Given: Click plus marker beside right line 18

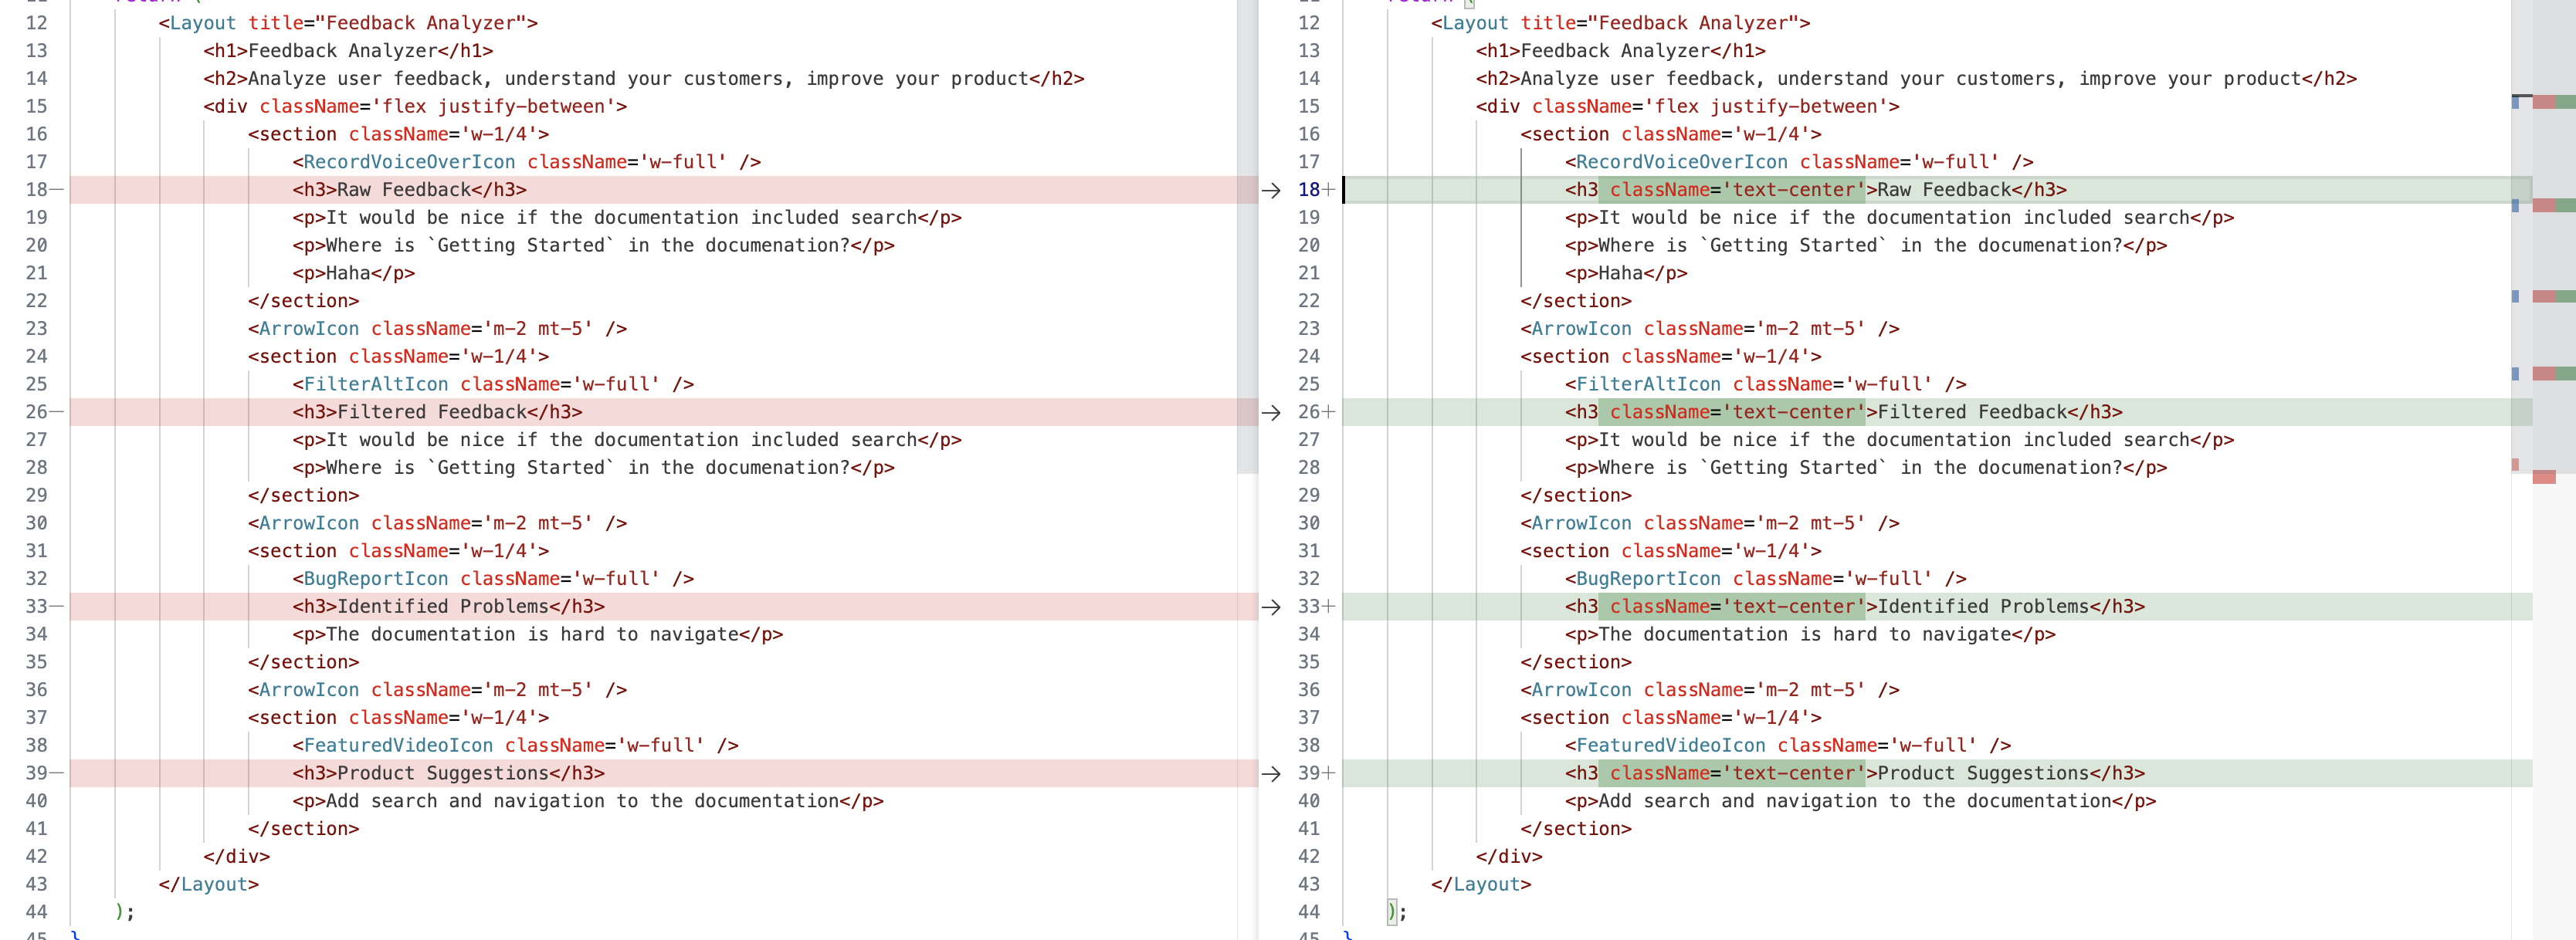Looking at the screenshot, I should pos(1330,190).
